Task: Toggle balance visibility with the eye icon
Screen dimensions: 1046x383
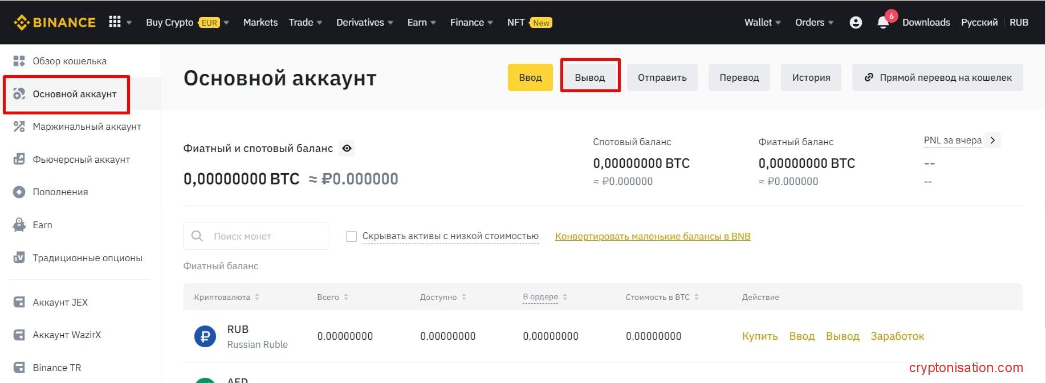Action: click(347, 148)
